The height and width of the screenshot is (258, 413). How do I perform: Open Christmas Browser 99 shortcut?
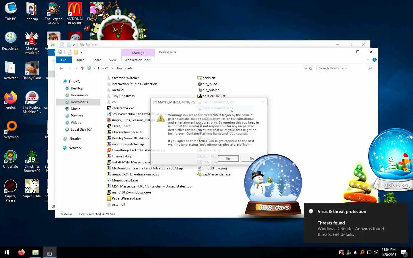point(32,161)
